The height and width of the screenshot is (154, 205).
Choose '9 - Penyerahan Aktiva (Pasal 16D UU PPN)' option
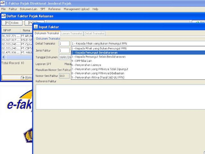click(138, 77)
